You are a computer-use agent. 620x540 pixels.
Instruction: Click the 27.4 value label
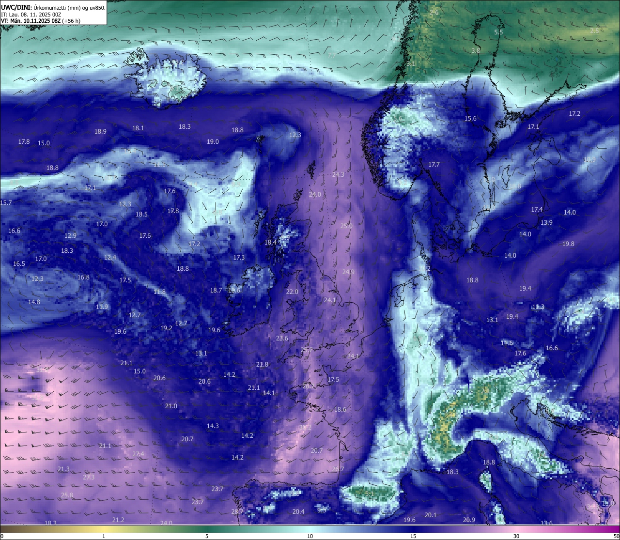138,454
